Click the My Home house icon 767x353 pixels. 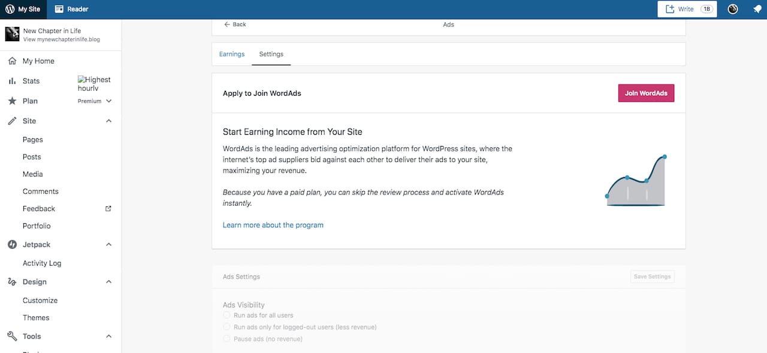point(12,61)
